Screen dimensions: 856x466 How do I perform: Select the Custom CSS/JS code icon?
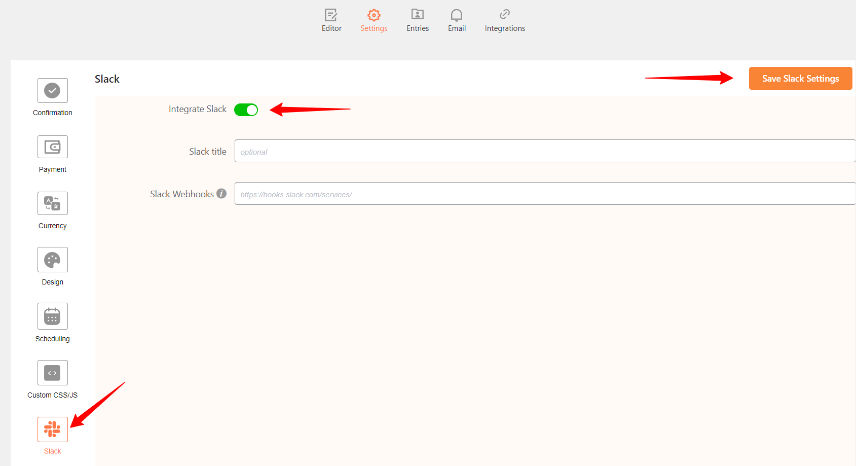tap(53, 373)
